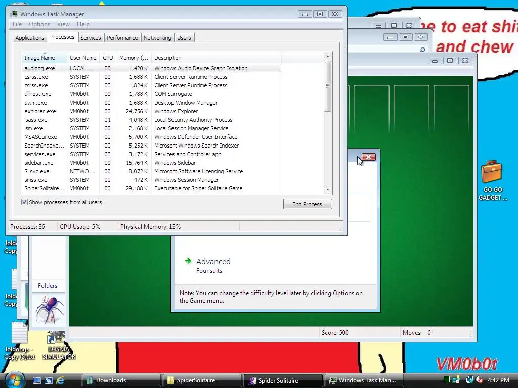Select MSASCui.exe process row
This screenshot has height=388, width=518.
click(x=151, y=137)
